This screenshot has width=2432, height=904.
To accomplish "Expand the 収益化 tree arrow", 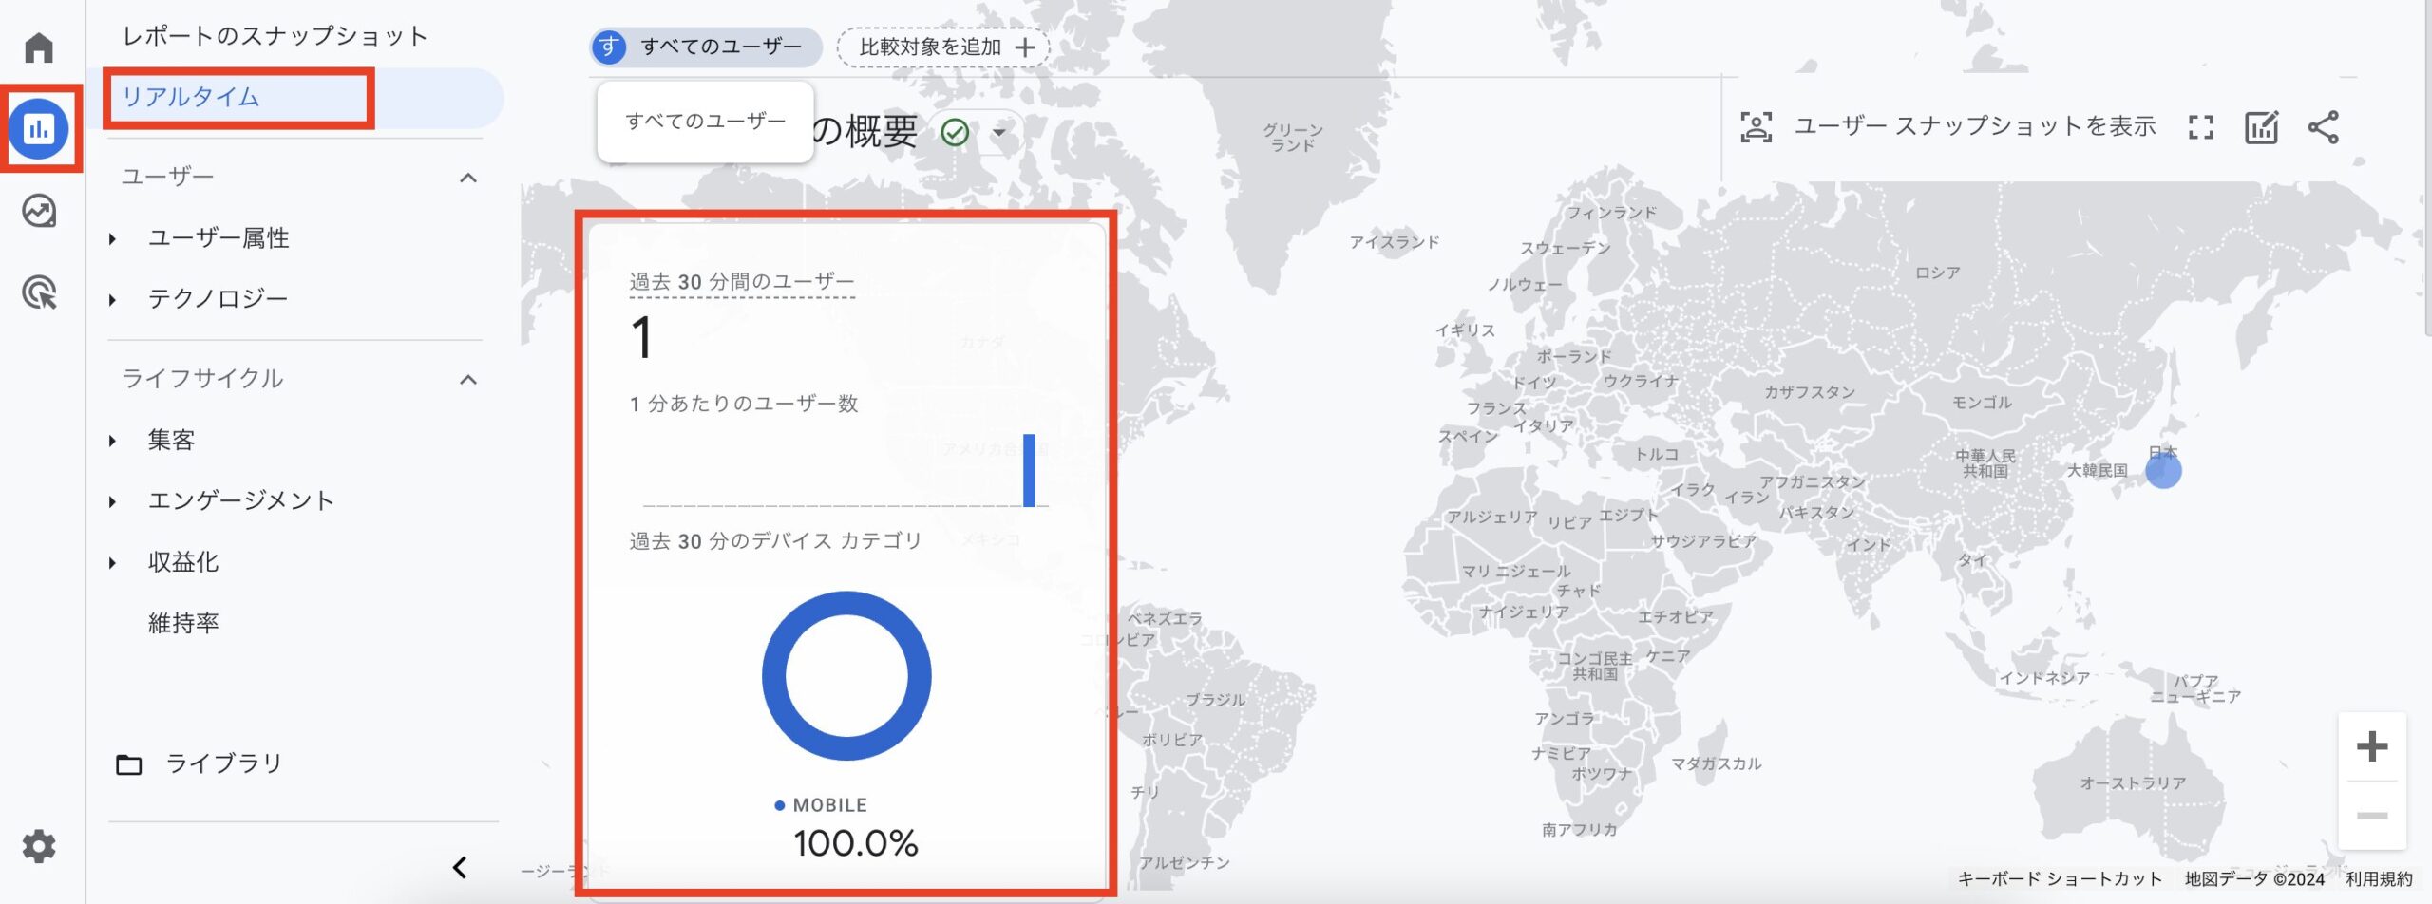I will pyautogui.click(x=112, y=563).
